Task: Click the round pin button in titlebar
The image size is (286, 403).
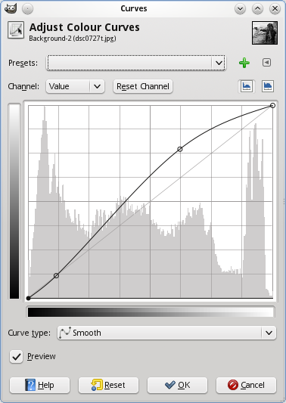Action: (27, 9)
